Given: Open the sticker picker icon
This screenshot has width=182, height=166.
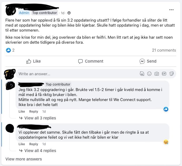Looking at the screenshot, I should (171, 74).
